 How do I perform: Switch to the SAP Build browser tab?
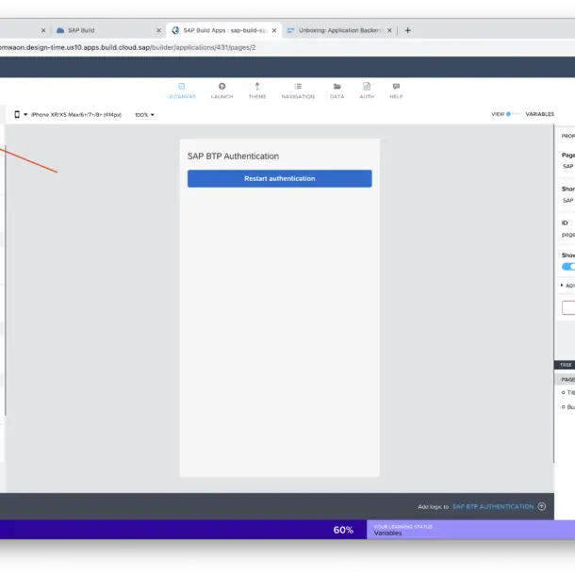[107, 30]
